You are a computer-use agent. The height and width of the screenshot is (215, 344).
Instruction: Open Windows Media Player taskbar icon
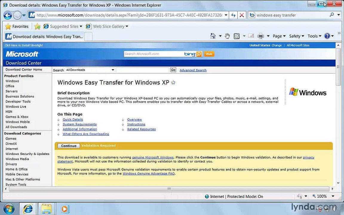(65, 209)
